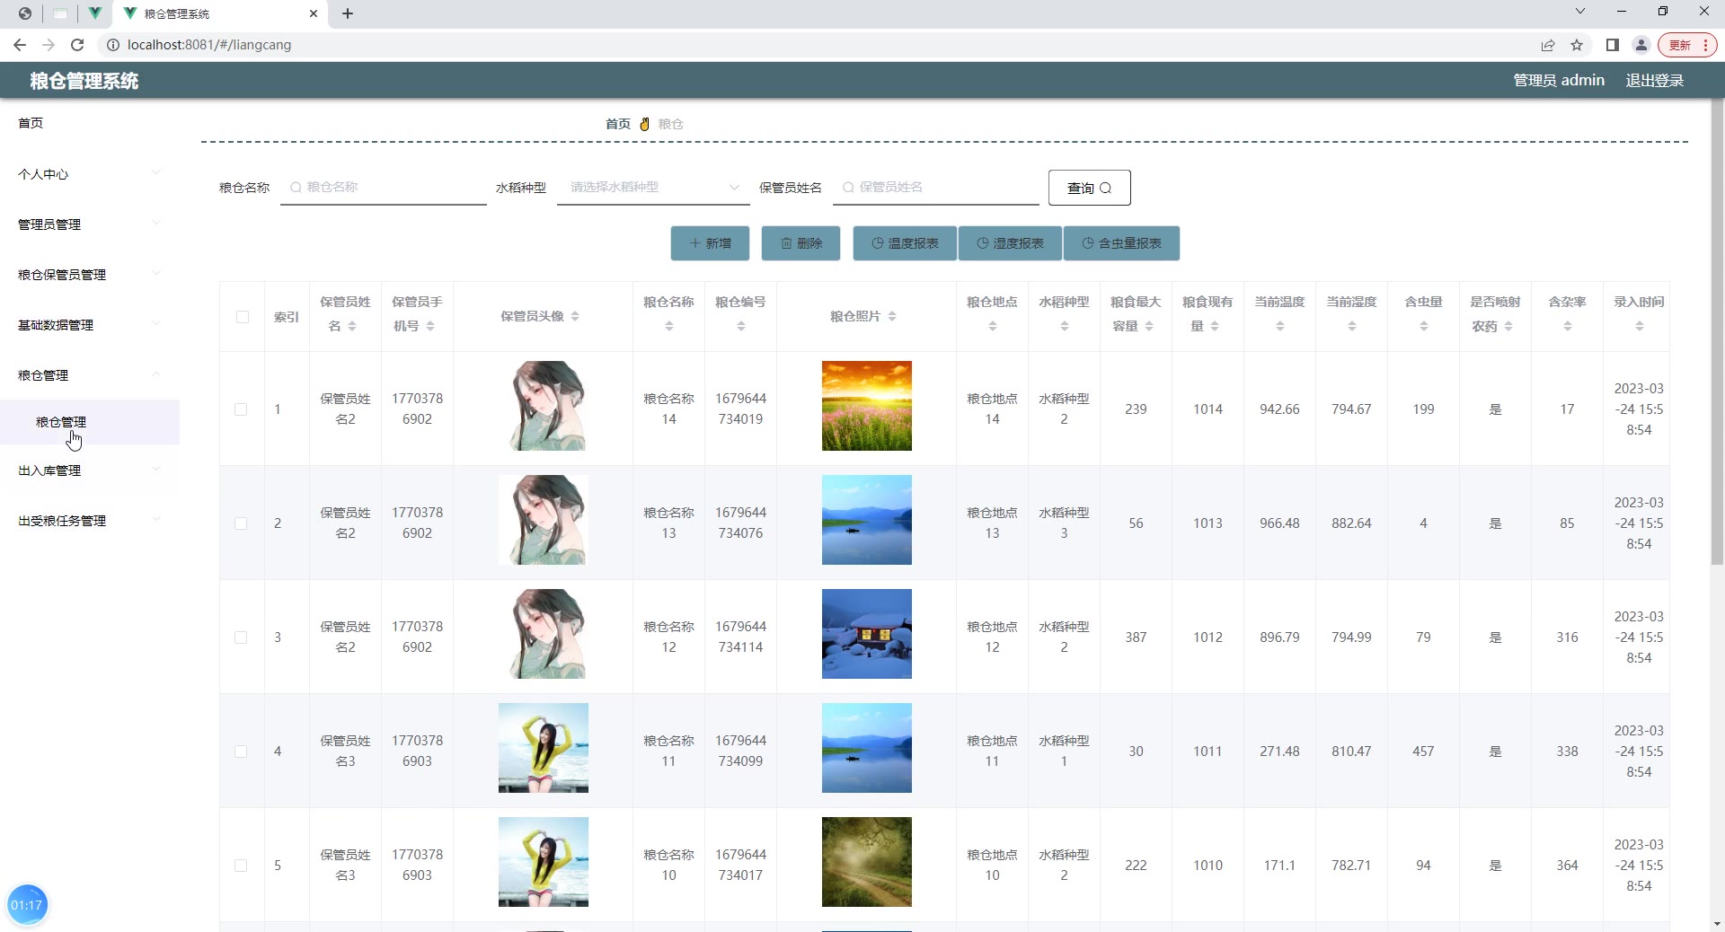1725x932 pixels.
Task: Bookmark this page with the star icon
Action: tap(1577, 45)
